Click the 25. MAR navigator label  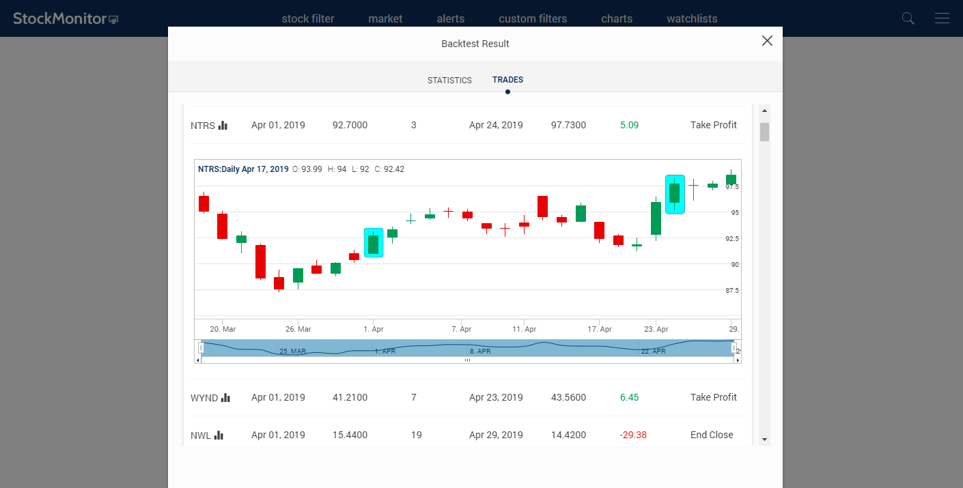[x=293, y=351]
